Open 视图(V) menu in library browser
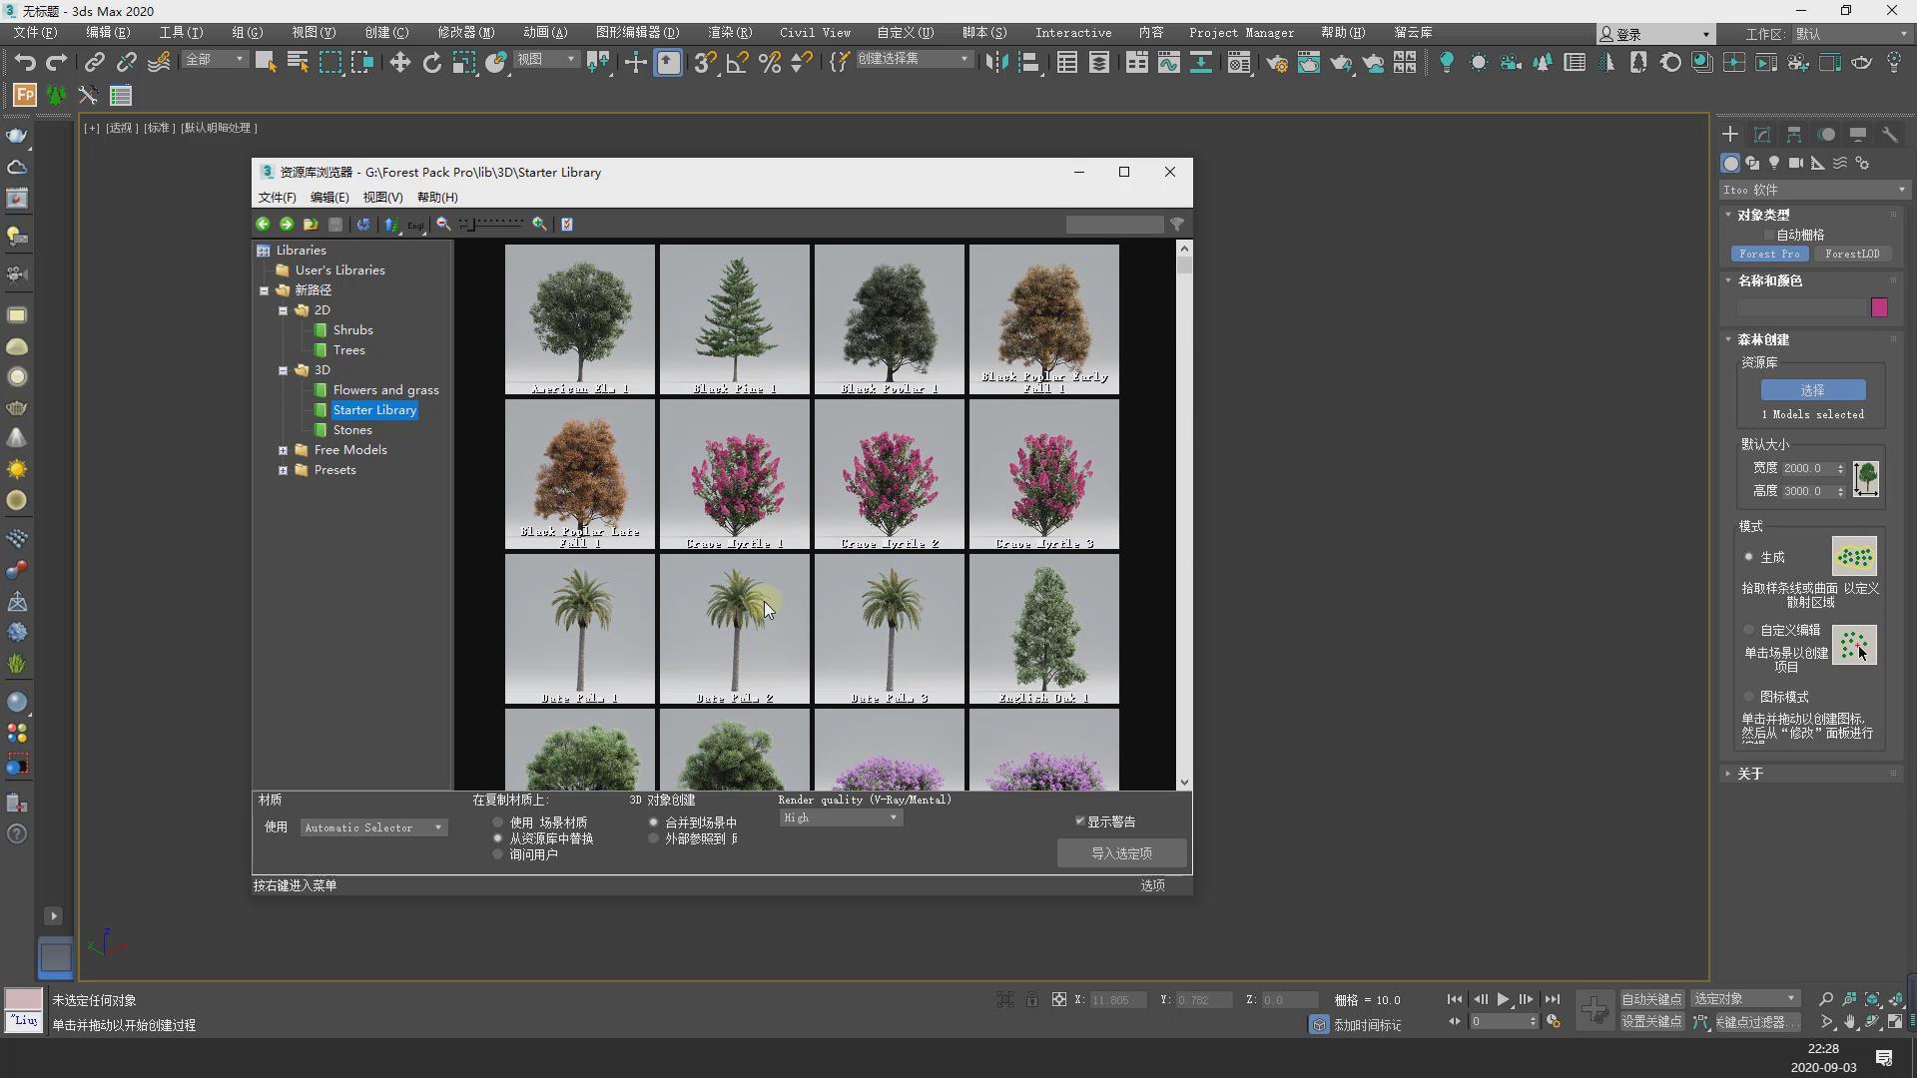This screenshot has height=1078, width=1917. pyautogui.click(x=382, y=198)
